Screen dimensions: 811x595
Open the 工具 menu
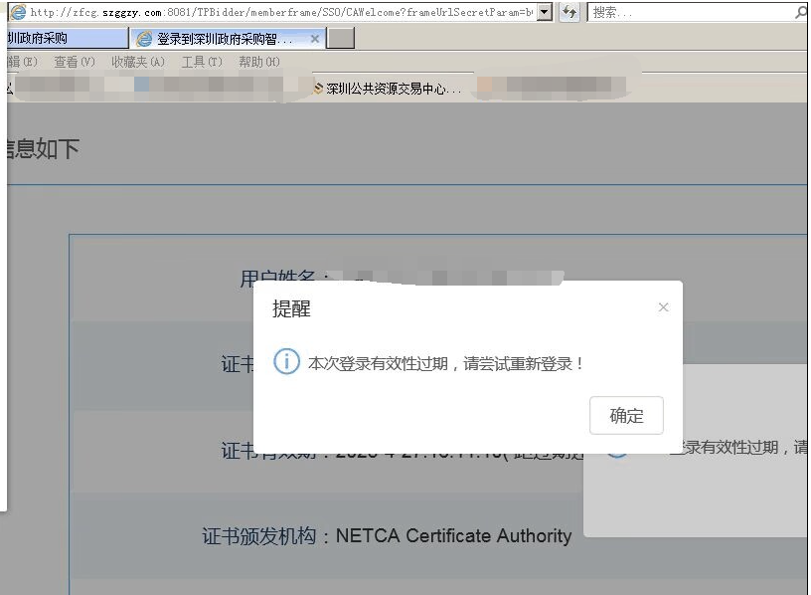tap(202, 61)
